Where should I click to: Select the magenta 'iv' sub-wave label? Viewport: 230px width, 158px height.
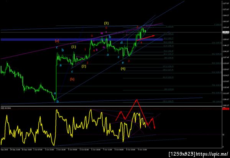point(104,47)
